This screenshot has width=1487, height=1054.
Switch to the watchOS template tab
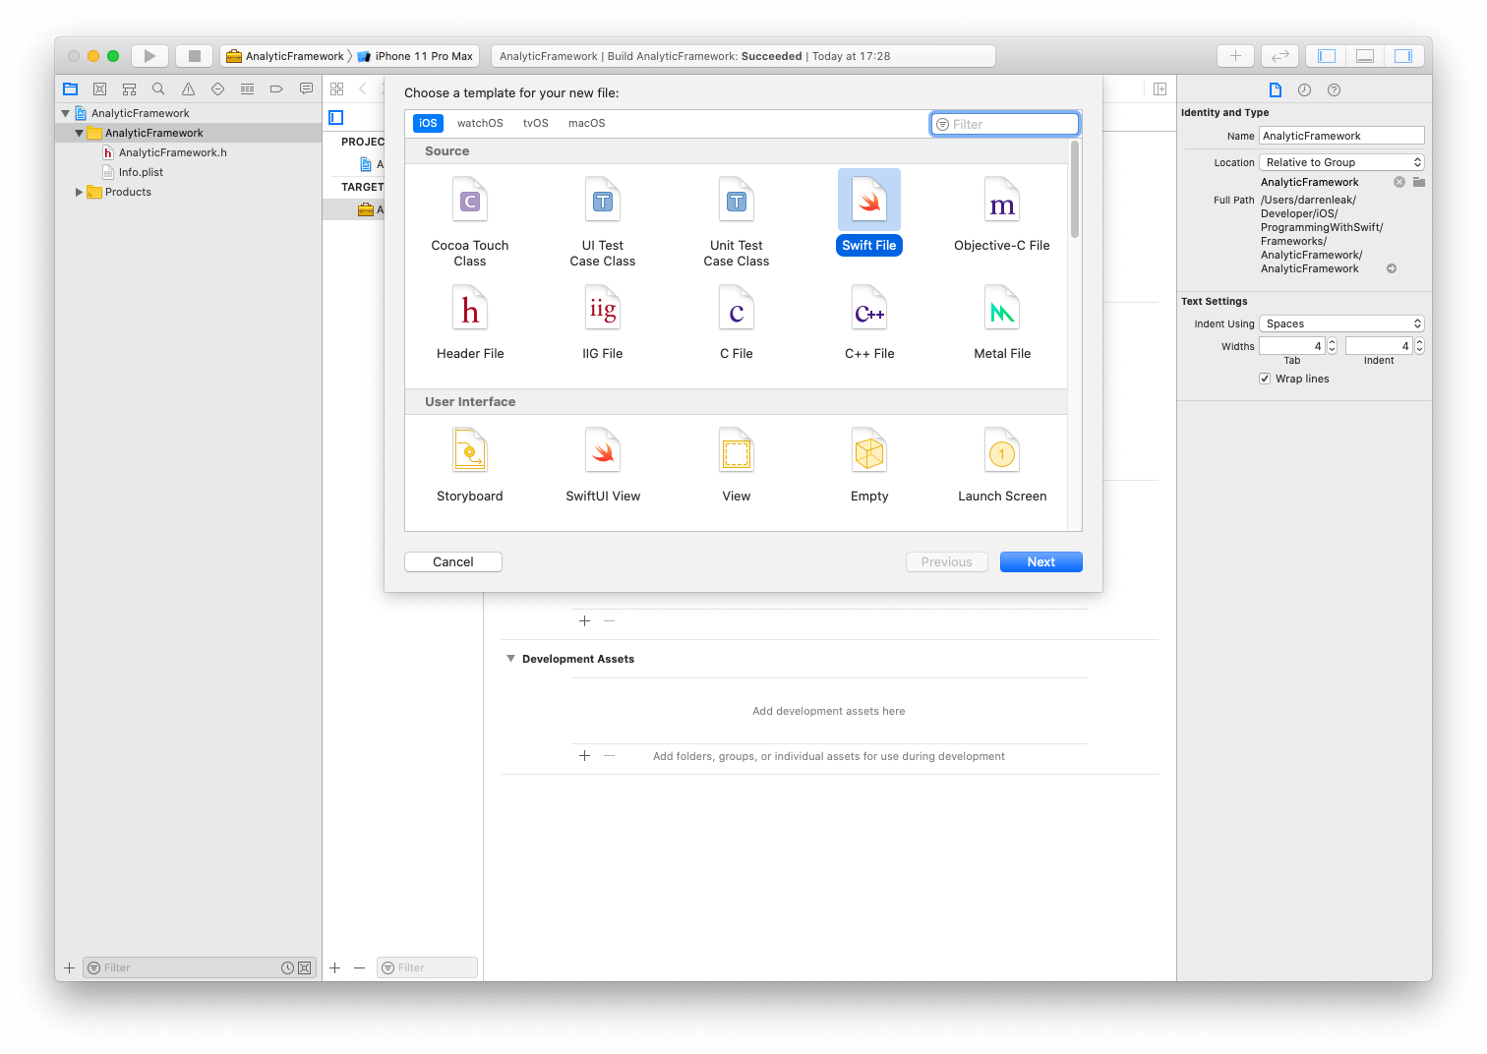480,123
